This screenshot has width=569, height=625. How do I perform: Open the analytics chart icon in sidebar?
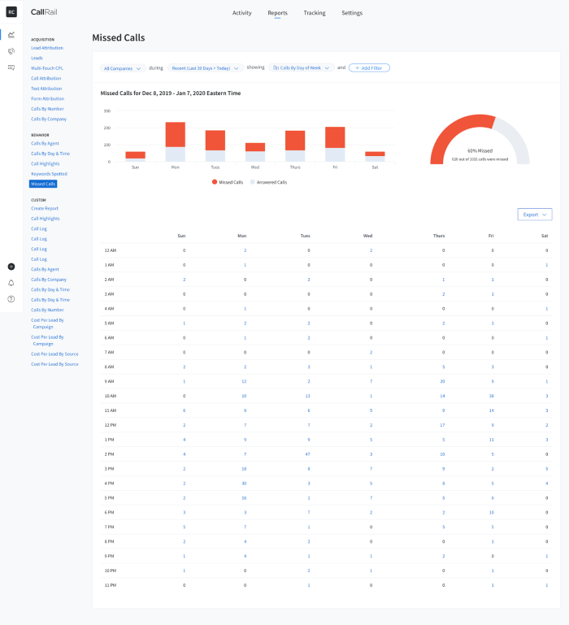[x=11, y=35]
